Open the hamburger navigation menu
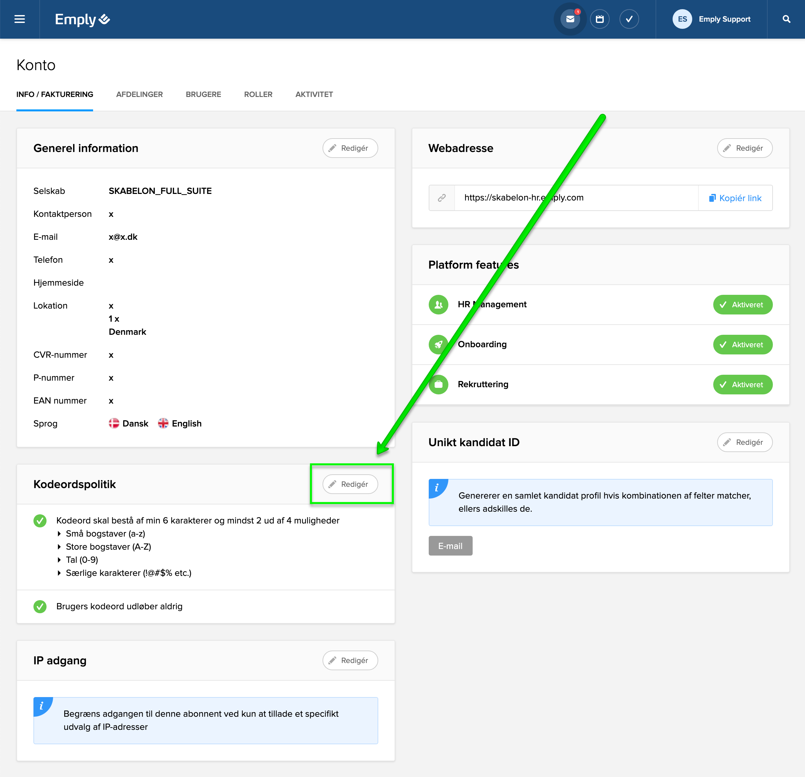Image resolution: width=805 pixels, height=777 pixels. [x=20, y=19]
